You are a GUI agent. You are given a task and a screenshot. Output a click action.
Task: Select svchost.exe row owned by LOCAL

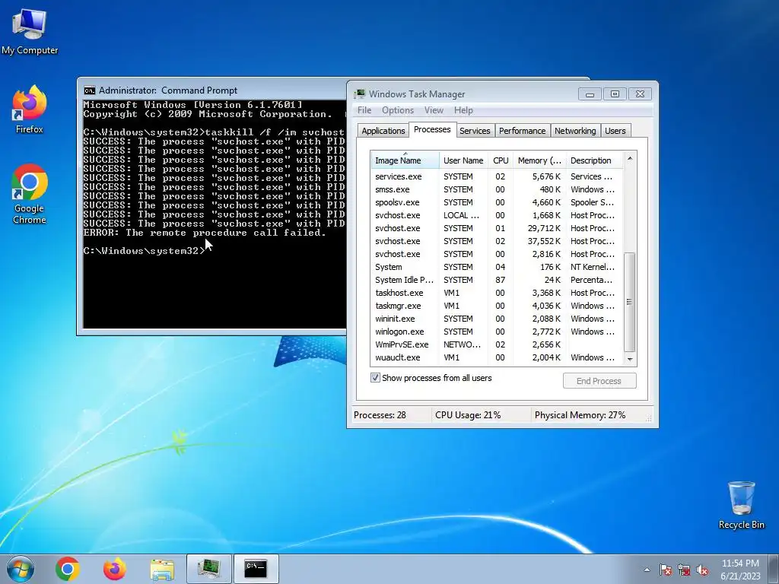click(x=496, y=215)
